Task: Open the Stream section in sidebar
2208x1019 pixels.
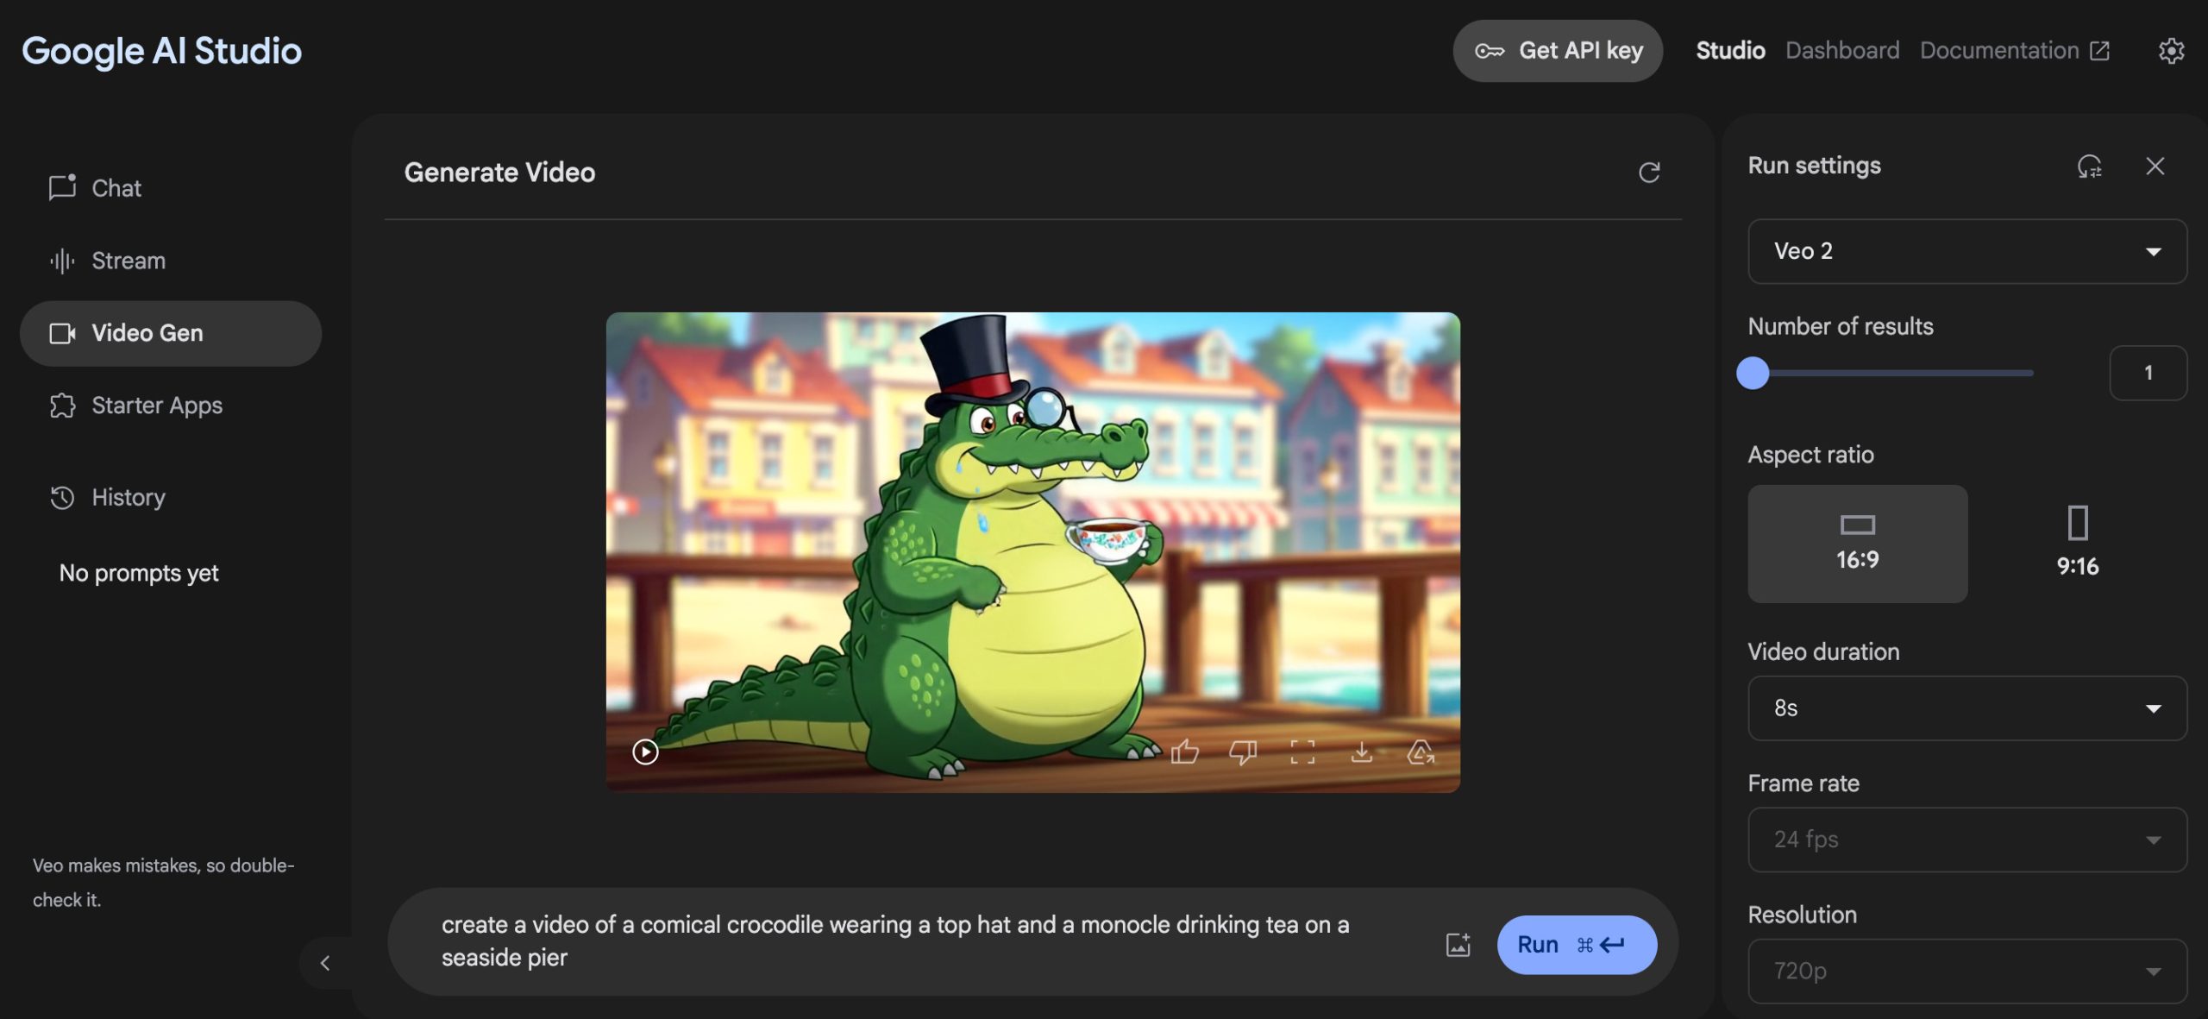Action: (x=129, y=261)
